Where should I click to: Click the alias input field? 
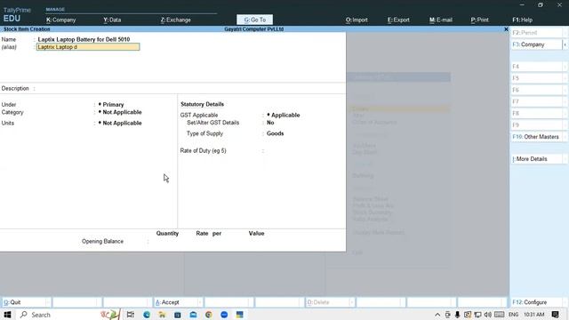pyautogui.click(x=88, y=47)
